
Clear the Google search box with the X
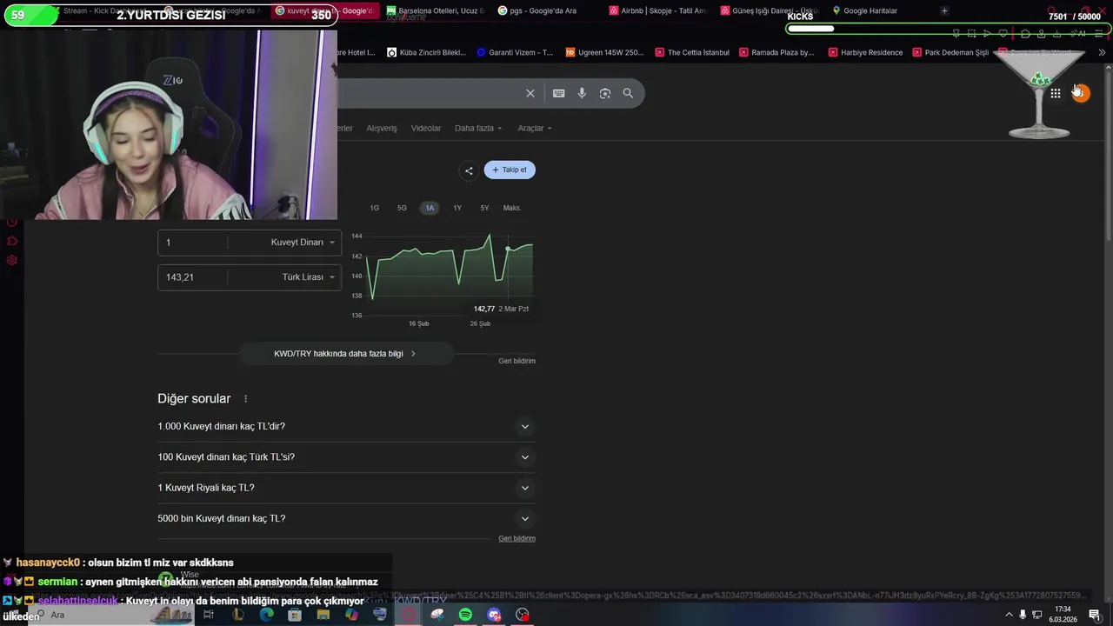[530, 93]
